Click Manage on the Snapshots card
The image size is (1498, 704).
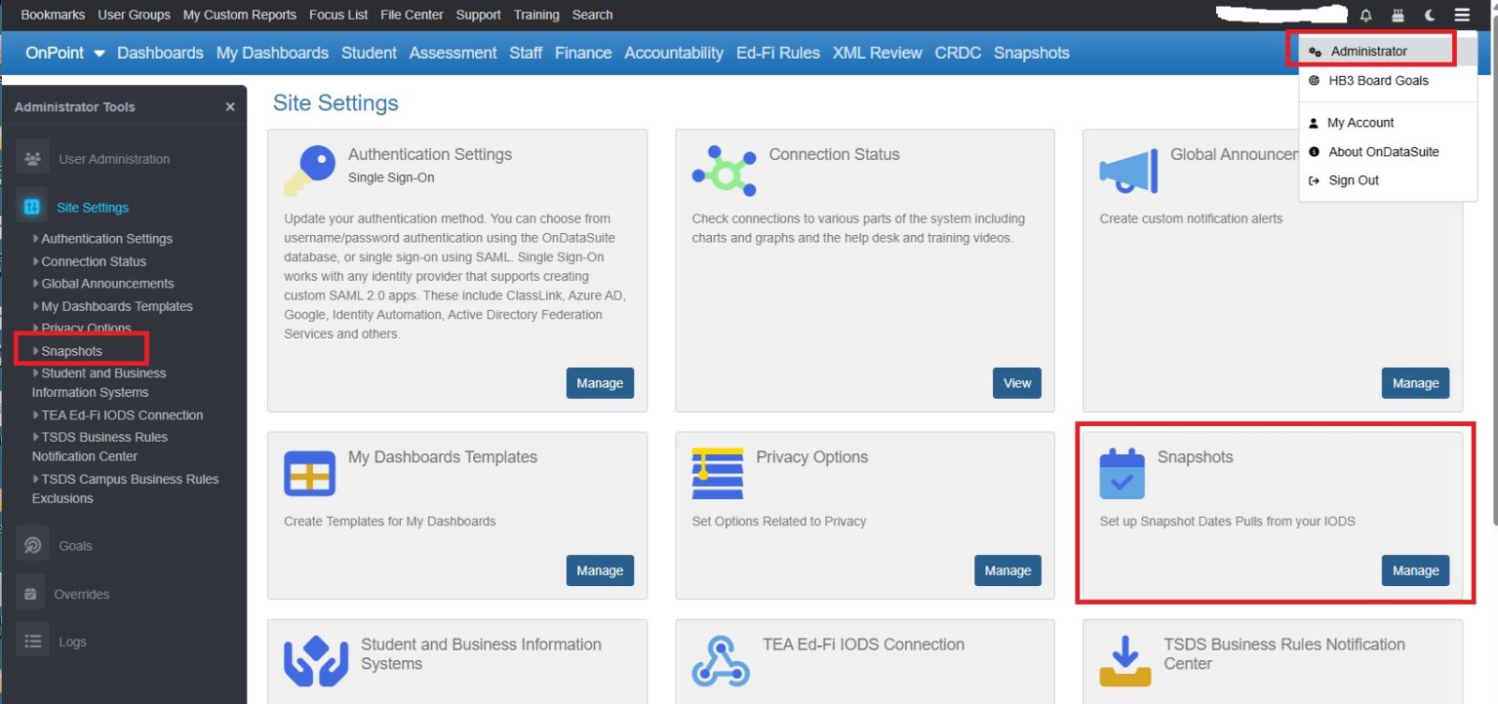coord(1415,570)
